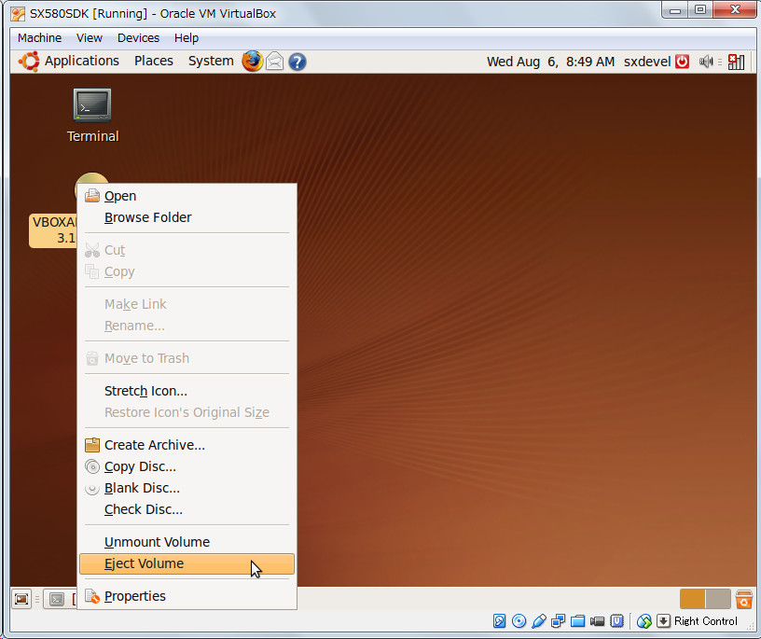Select Eject Volume from the context menu

(187, 563)
